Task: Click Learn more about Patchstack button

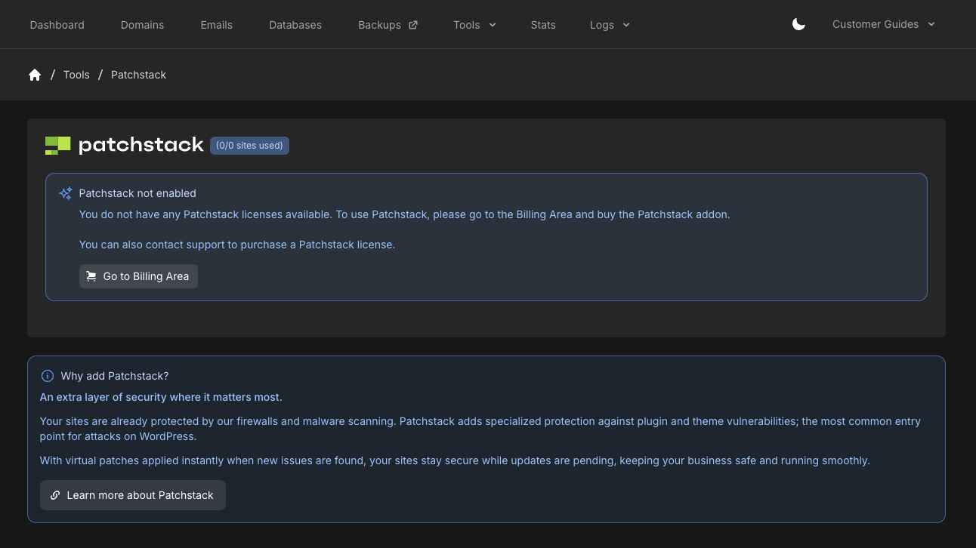Action: pyautogui.click(x=133, y=495)
